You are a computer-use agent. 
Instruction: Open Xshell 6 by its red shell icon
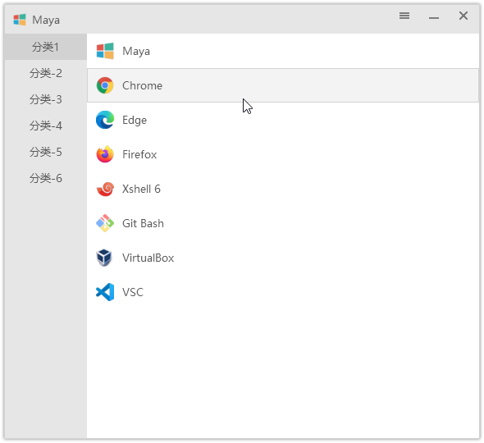tap(105, 189)
